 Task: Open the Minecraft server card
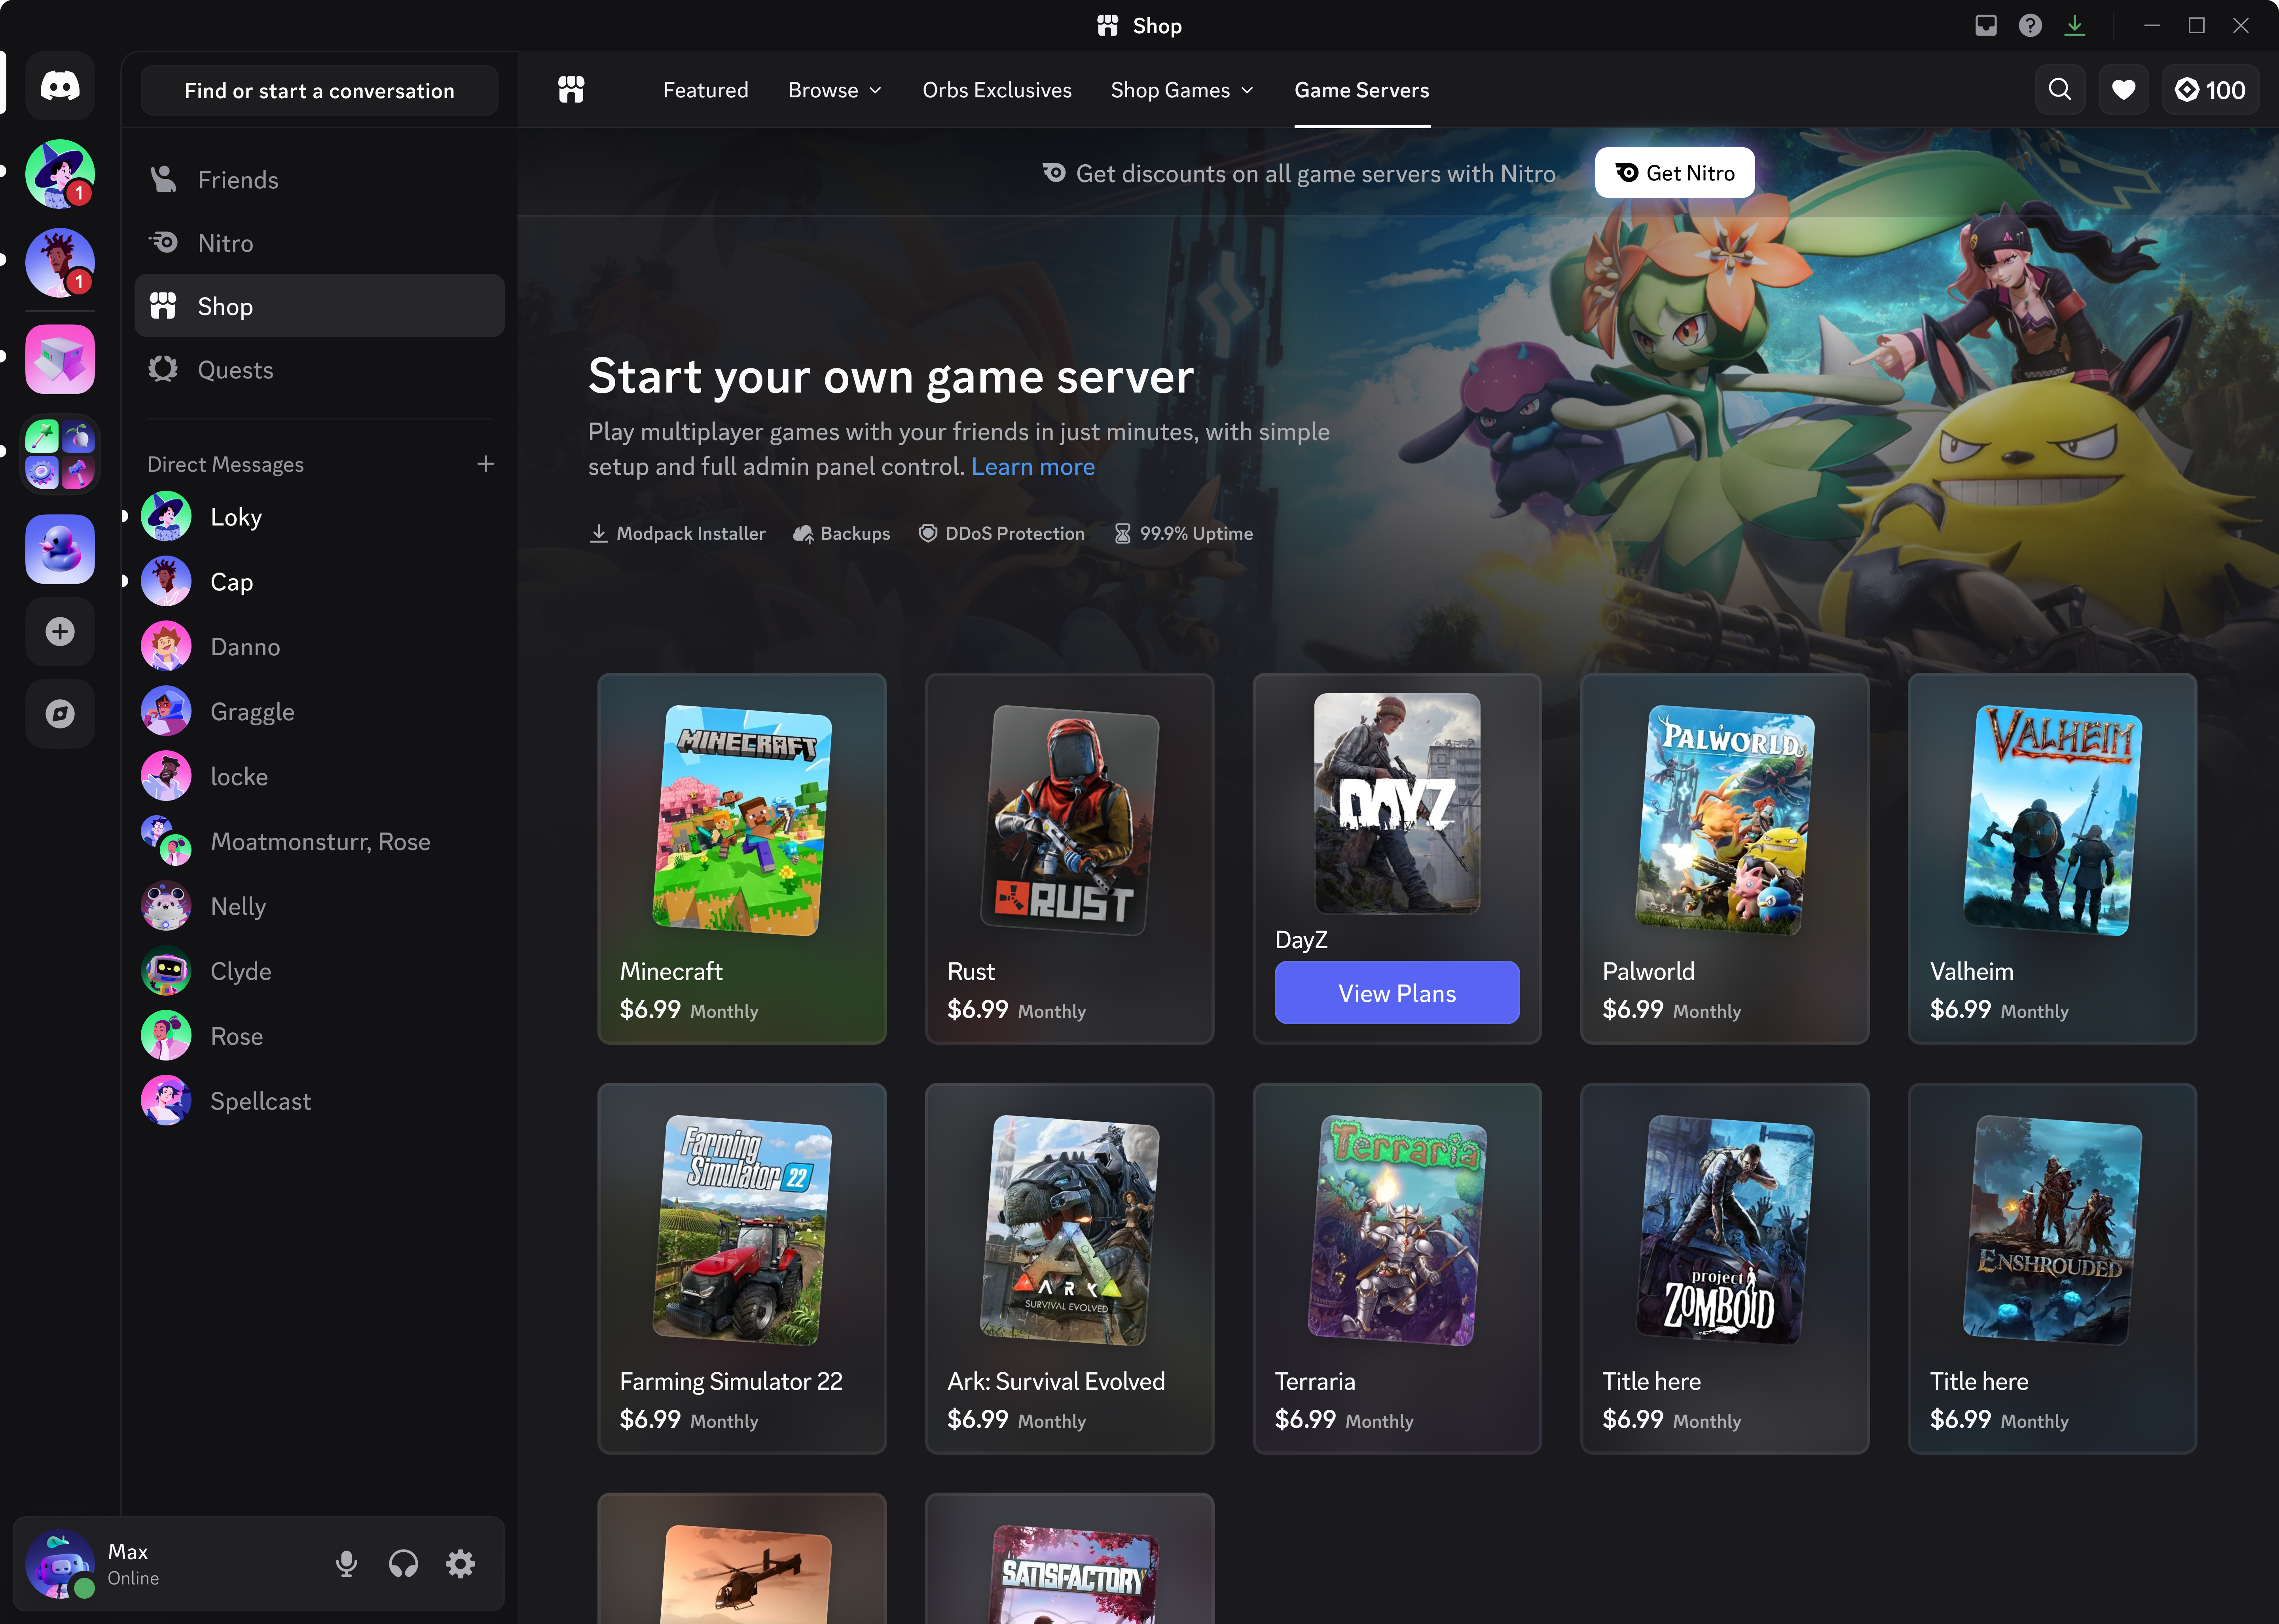pos(742,859)
